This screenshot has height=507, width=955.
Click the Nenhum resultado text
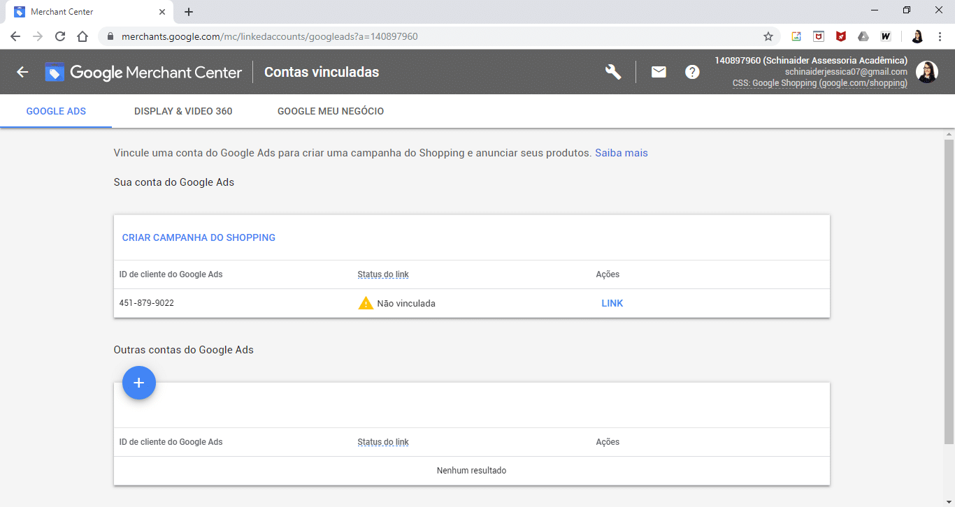[x=471, y=471]
